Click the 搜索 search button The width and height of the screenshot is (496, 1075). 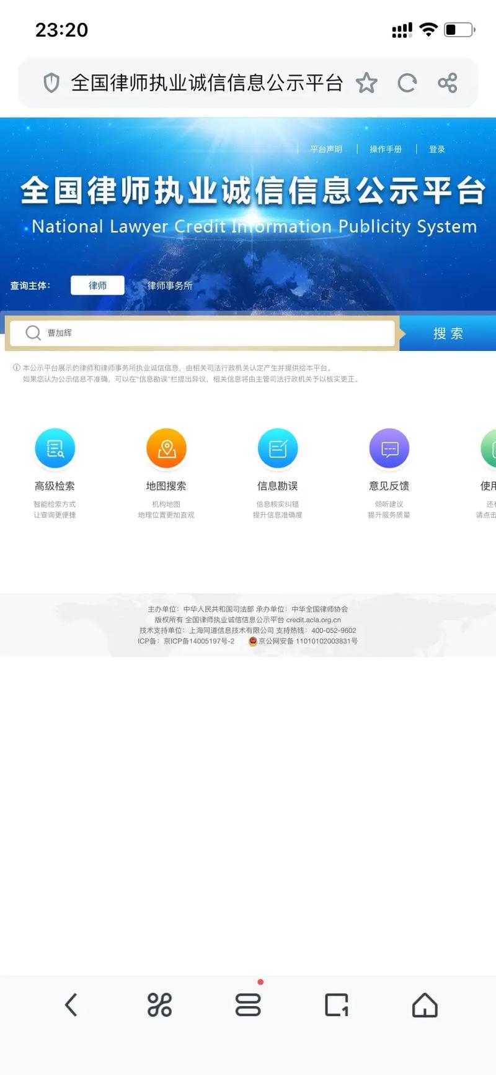(x=448, y=333)
